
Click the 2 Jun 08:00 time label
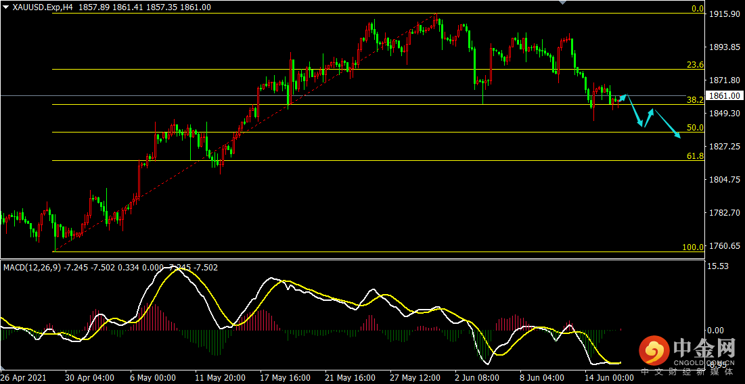477,378
